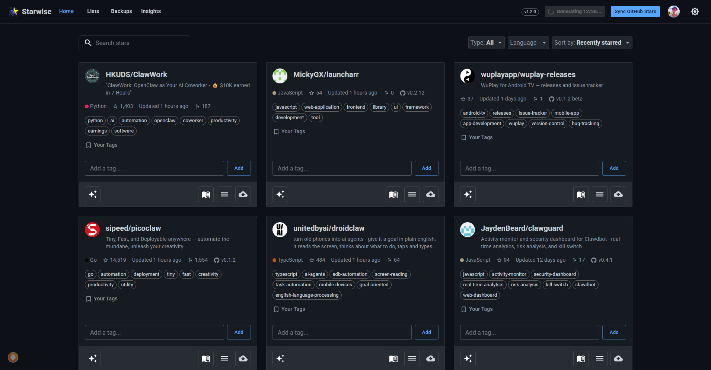Click the kill-switch tag on clawguard card

pos(557,285)
